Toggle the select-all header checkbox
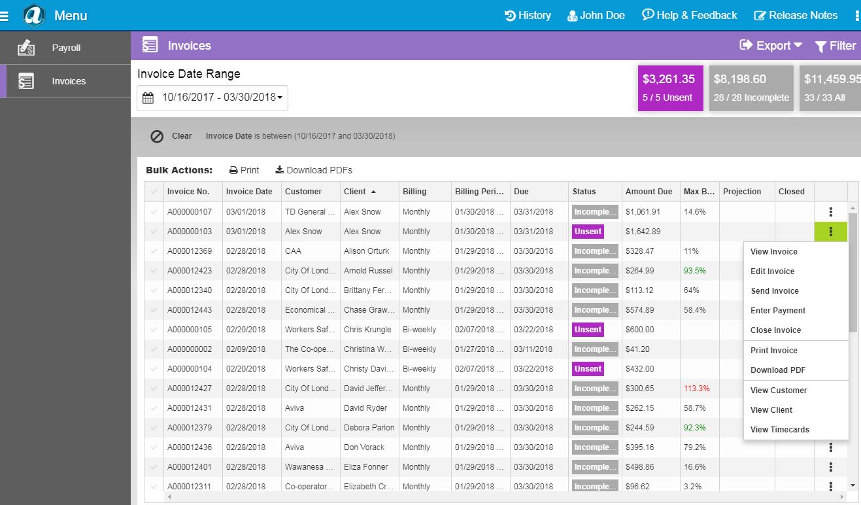The image size is (861, 505). point(154,192)
